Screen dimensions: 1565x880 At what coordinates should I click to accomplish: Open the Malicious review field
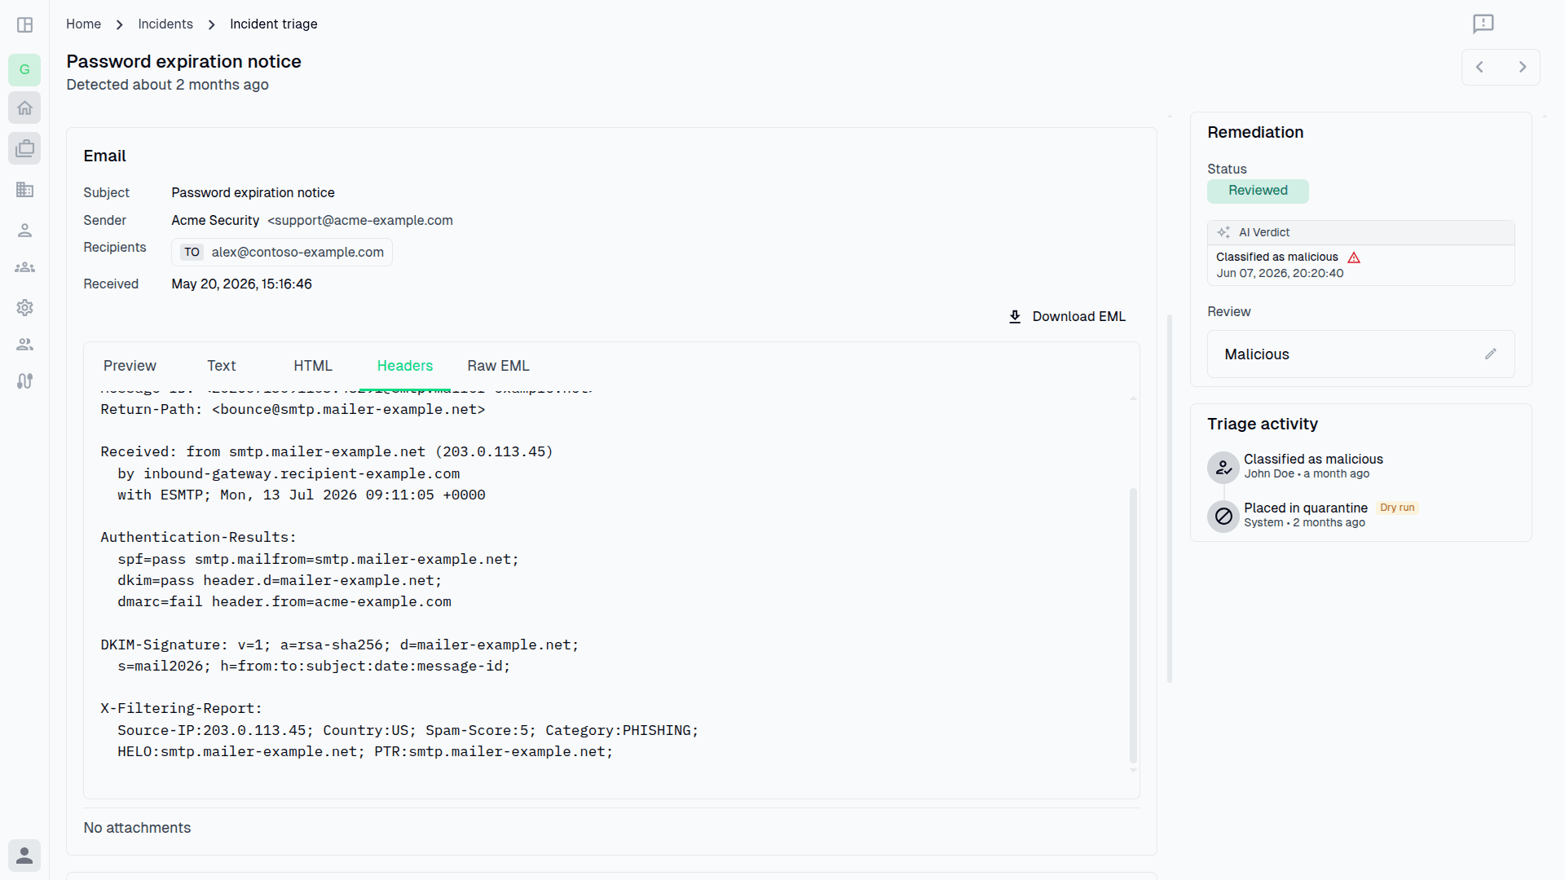[1360, 354]
